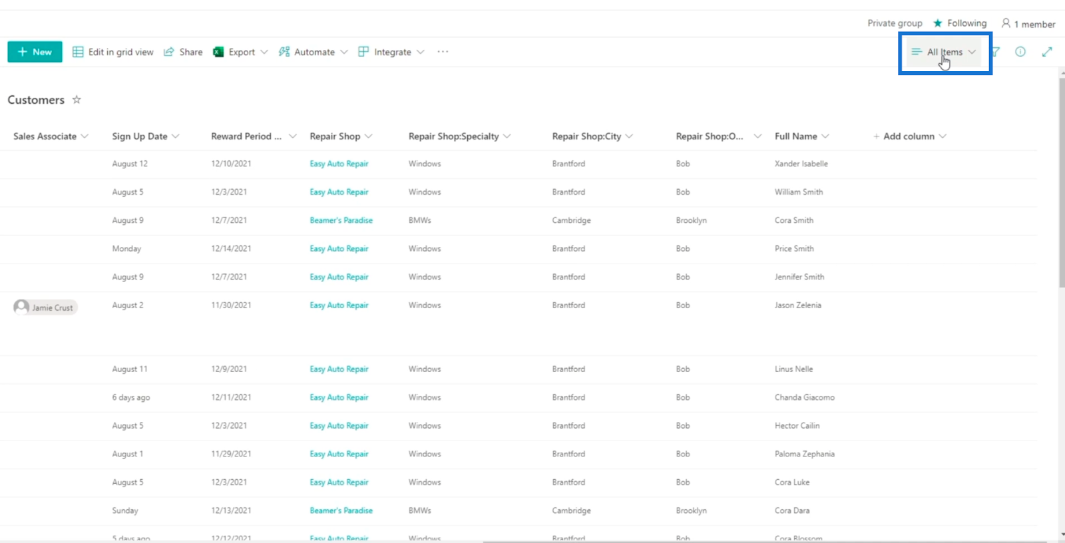Viewport: 1065px width, 543px height.
Task: Click the reward period date 11/30/2021
Action: point(231,305)
